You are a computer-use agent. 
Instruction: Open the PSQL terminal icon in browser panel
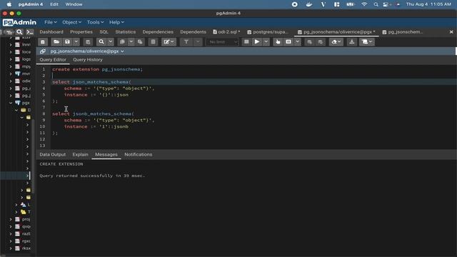(x=30, y=31)
